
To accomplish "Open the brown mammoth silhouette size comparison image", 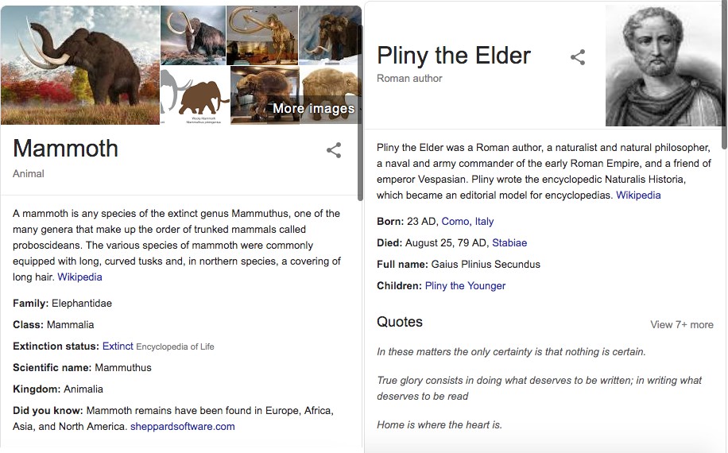I will [x=195, y=95].
